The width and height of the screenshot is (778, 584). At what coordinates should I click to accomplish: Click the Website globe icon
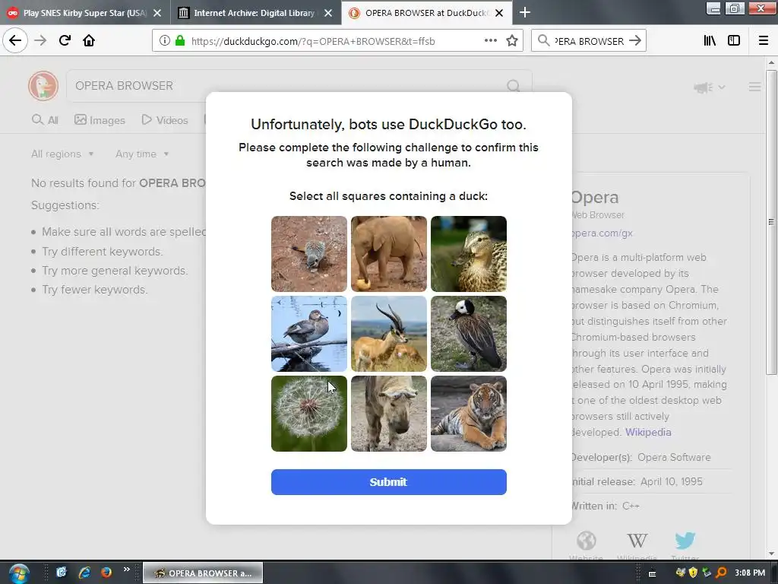586,541
